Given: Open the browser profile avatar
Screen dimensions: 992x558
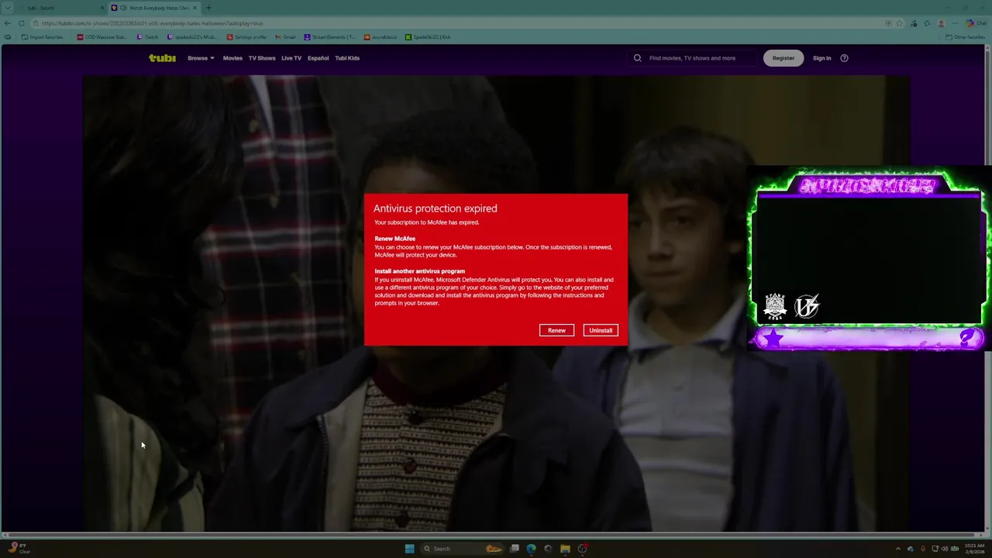Looking at the screenshot, I should [942, 23].
